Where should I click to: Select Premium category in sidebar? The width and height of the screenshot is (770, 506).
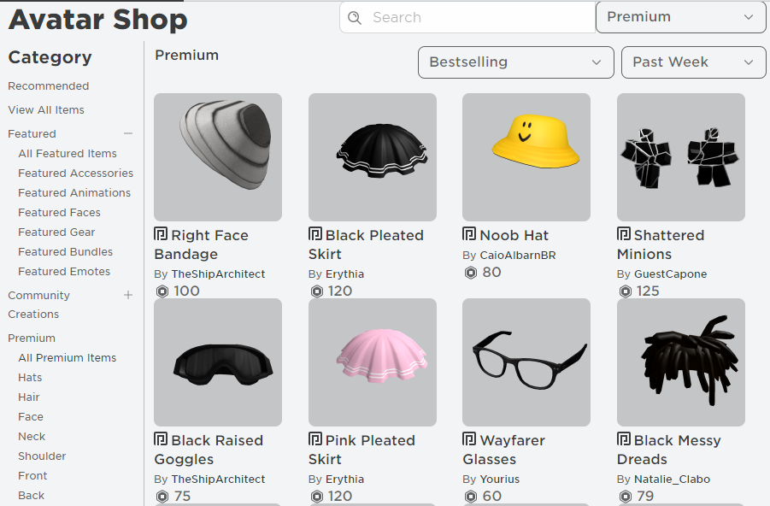coord(32,338)
